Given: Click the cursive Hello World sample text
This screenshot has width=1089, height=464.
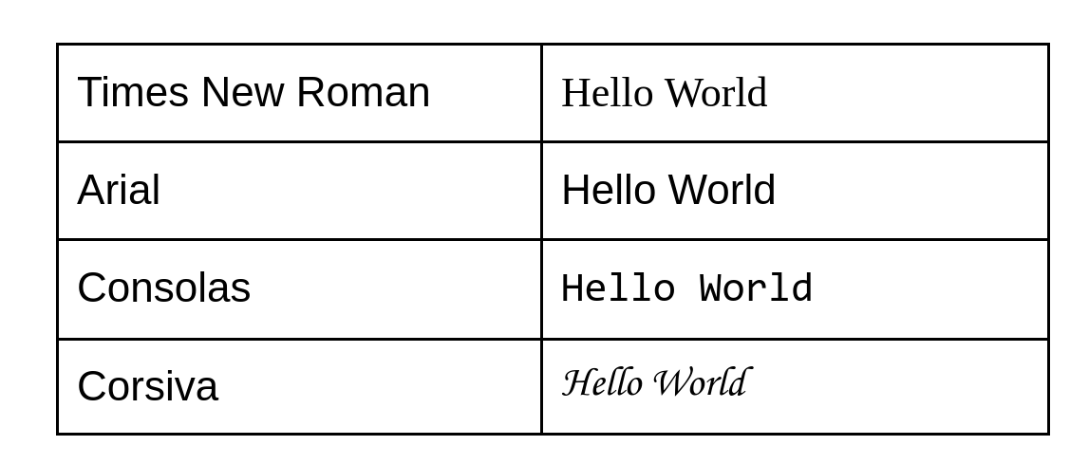Looking at the screenshot, I should click(654, 383).
